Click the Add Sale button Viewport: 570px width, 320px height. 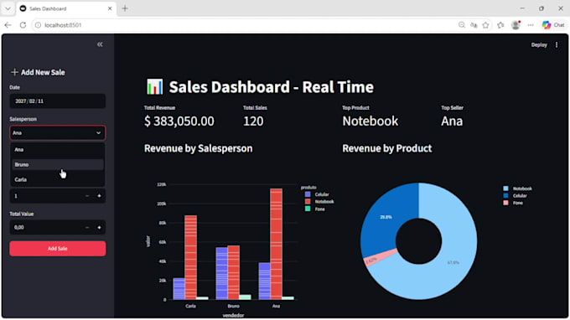click(x=58, y=249)
